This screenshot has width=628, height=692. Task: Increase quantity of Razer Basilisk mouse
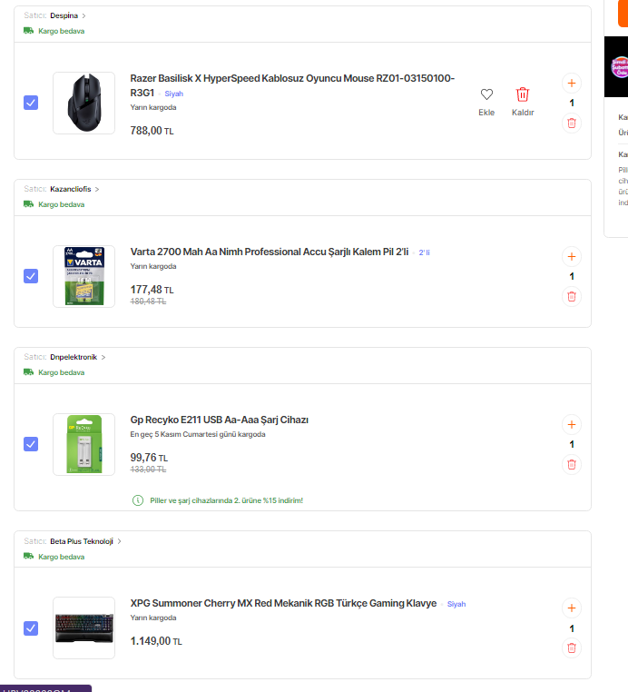[x=572, y=83]
